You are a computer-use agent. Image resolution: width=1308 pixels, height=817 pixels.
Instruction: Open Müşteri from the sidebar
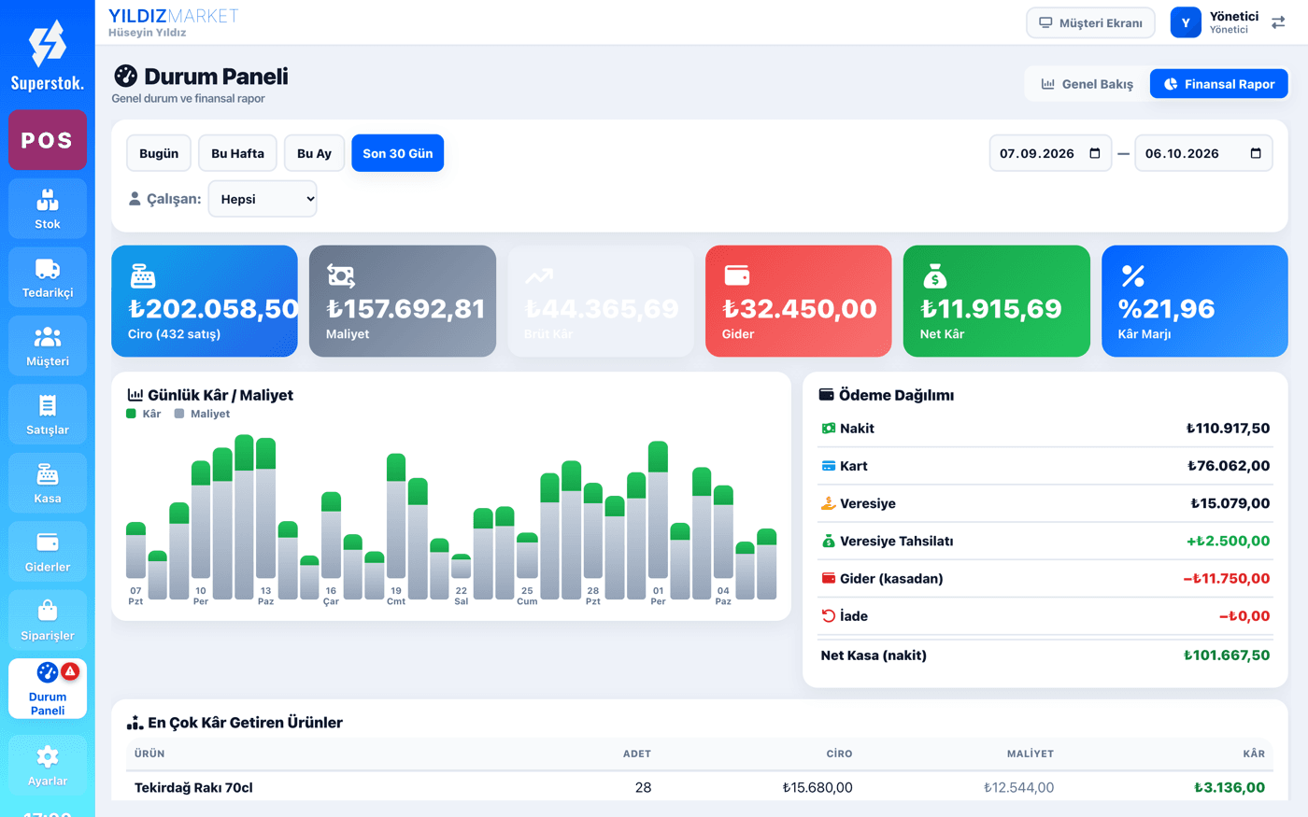pyautogui.click(x=48, y=345)
